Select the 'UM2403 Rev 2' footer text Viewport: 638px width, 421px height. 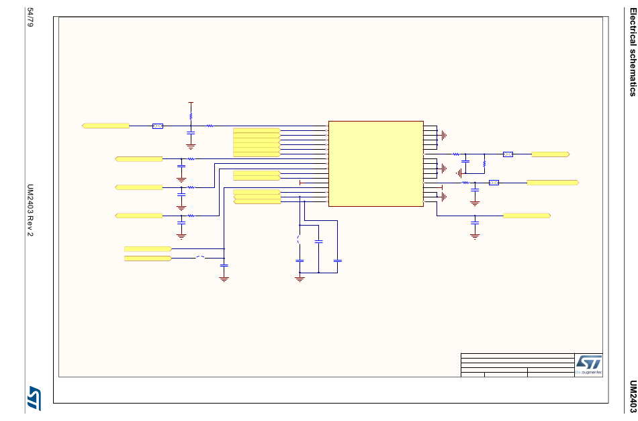30,210
